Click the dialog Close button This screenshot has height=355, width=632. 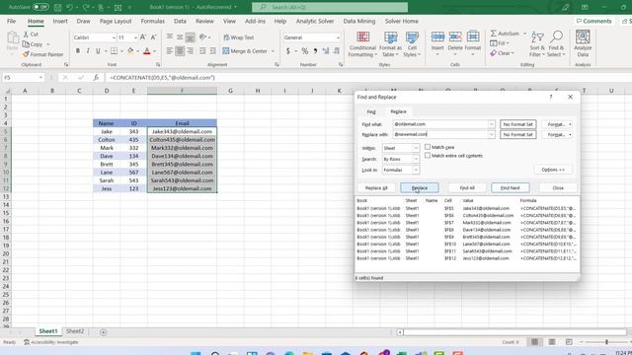(558, 188)
